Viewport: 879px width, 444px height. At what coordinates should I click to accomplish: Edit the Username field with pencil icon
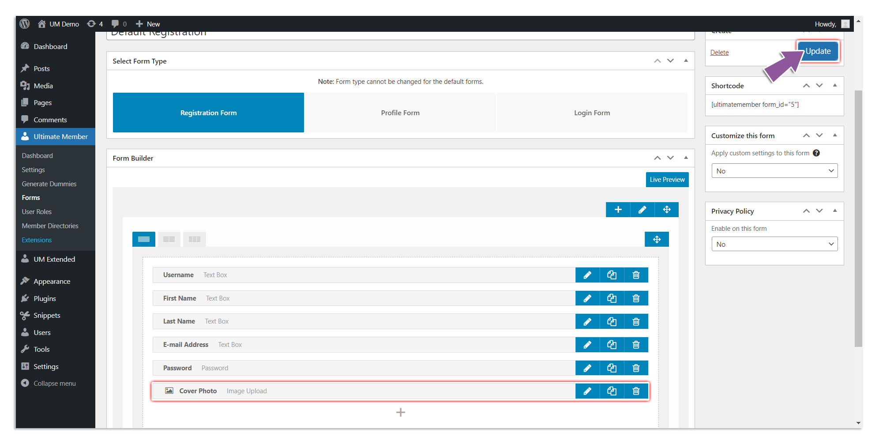tap(587, 275)
